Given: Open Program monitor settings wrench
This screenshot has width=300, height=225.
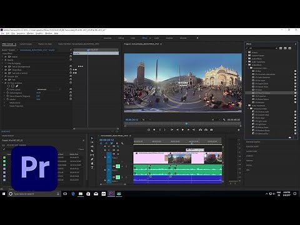Looking at the screenshot, I should 224,119.
